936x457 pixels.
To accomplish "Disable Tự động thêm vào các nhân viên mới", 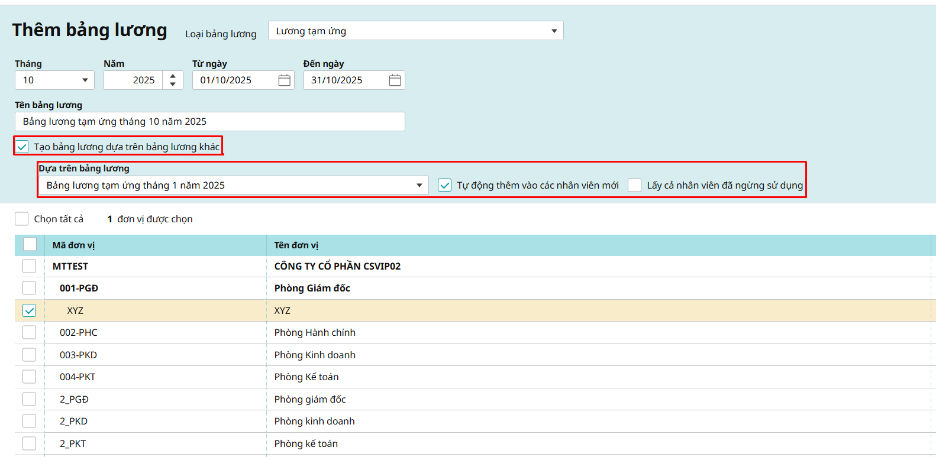I will pos(445,186).
